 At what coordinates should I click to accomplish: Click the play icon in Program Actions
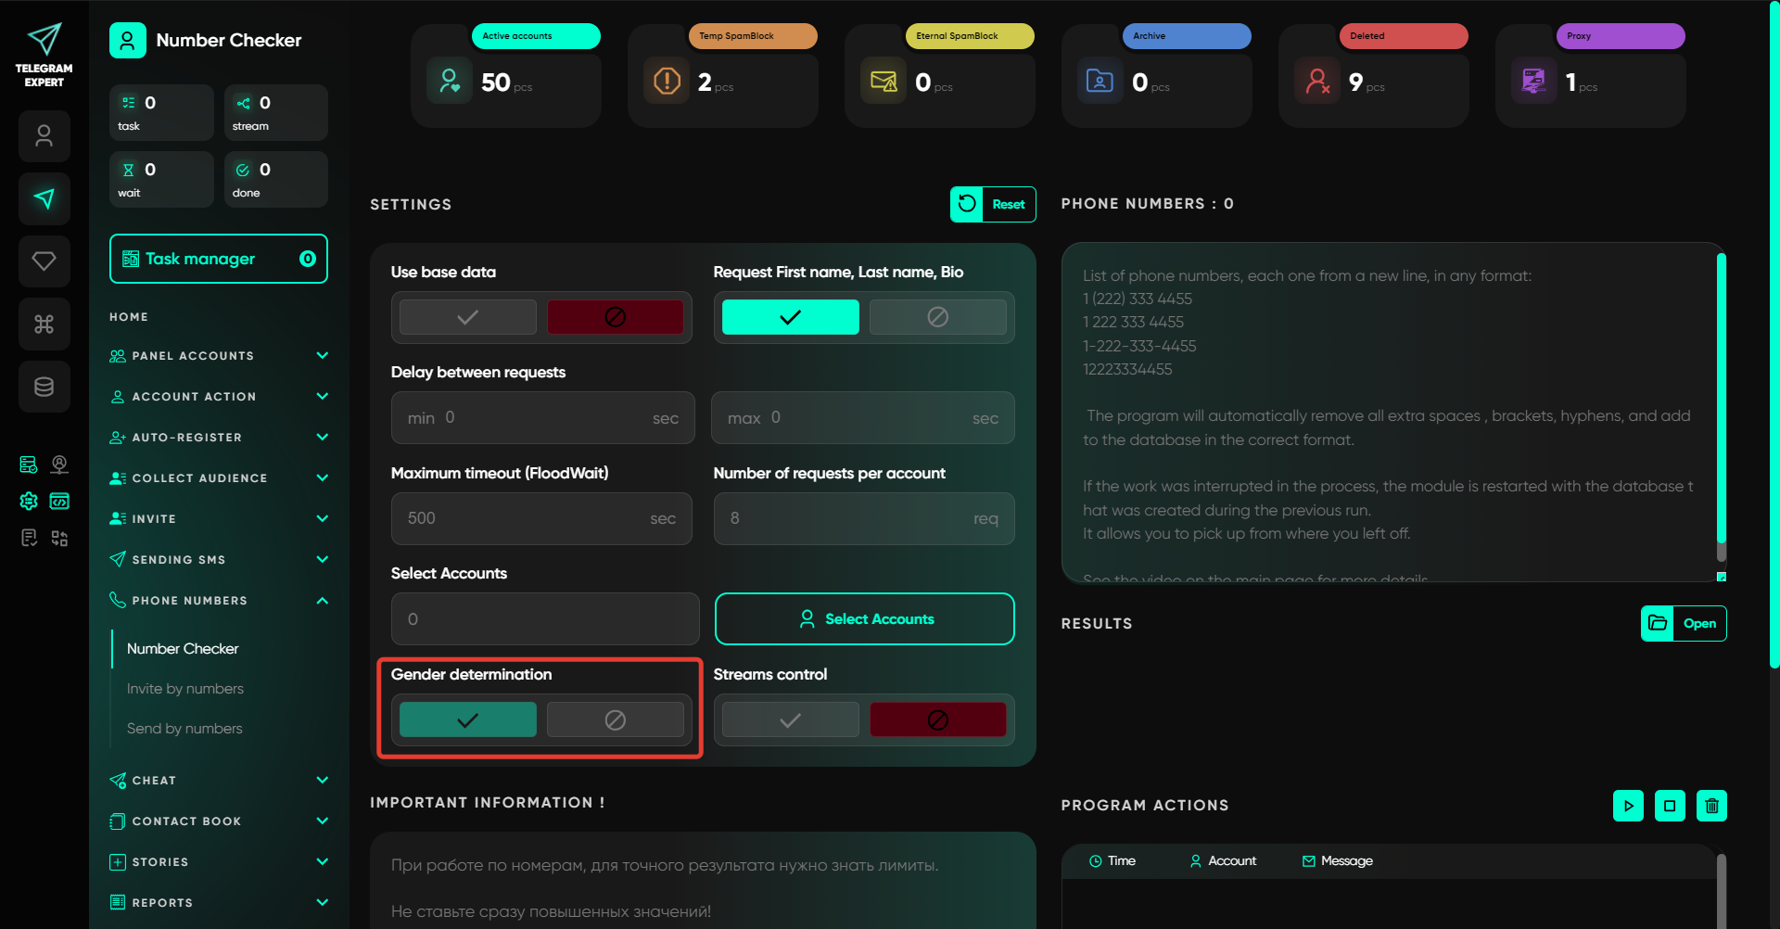point(1628,806)
